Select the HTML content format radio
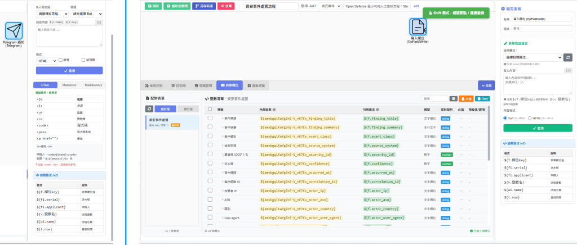Screen dimensions: 577x245 [x=530, y=118]
